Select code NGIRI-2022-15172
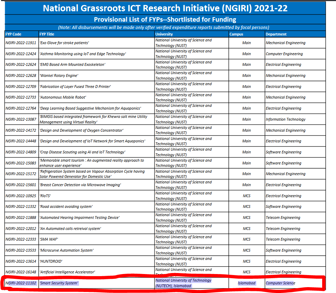Image resolution: width=336 pixels, height=293 pixels. point(21,174)
